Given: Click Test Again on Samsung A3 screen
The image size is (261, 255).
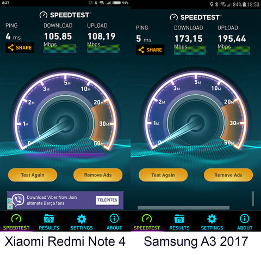Looking at the screenshot, I should (x=163, y=175).
